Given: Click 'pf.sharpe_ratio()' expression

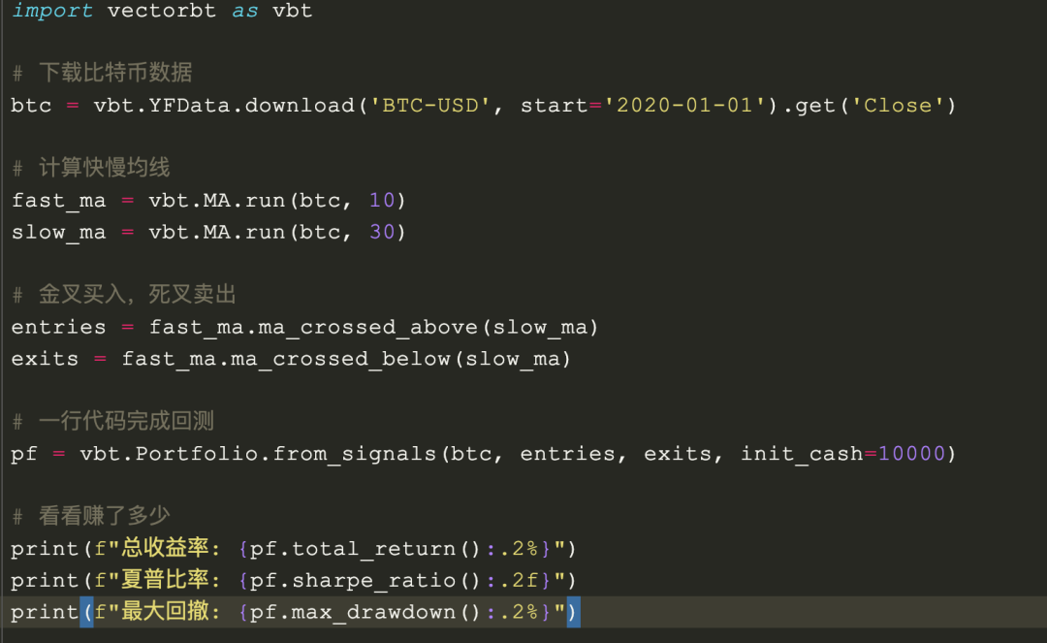Looking at the screenshot, I should (x=365, y=580).
